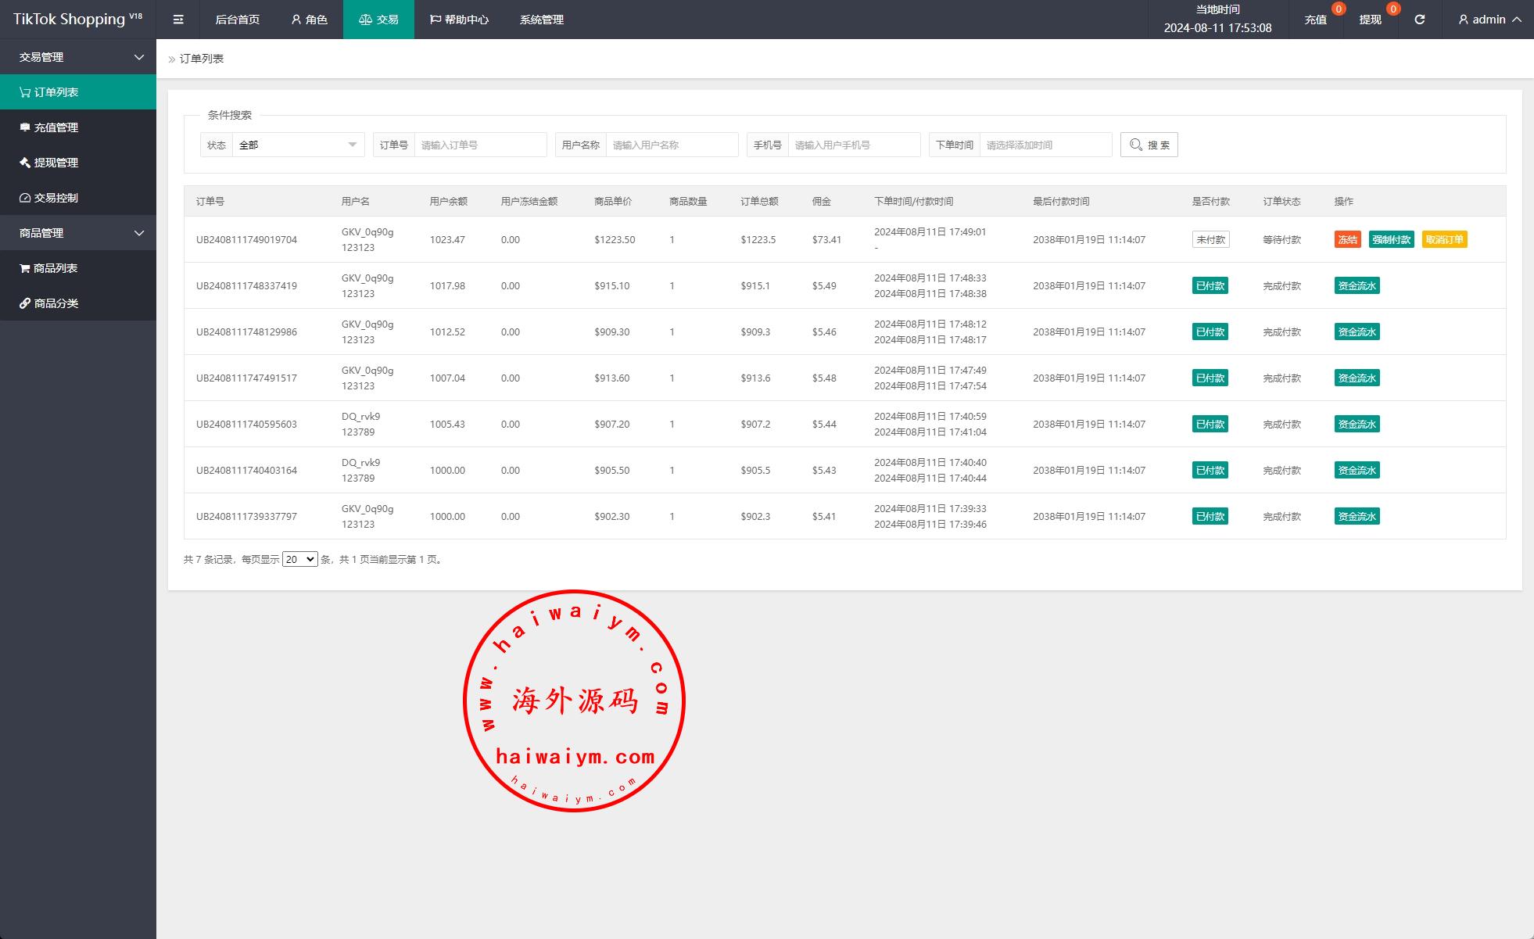
Task: Click the refresh icon in top bar
Action: click(1419, 20)
